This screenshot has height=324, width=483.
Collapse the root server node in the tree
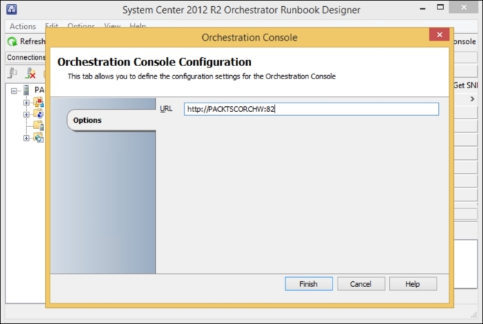14,91
